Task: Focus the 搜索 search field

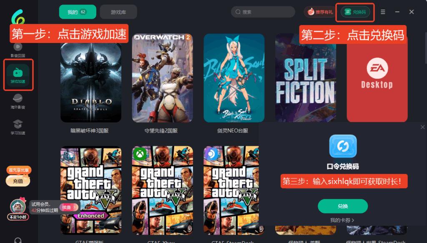Action: click(x=263, y=12)
